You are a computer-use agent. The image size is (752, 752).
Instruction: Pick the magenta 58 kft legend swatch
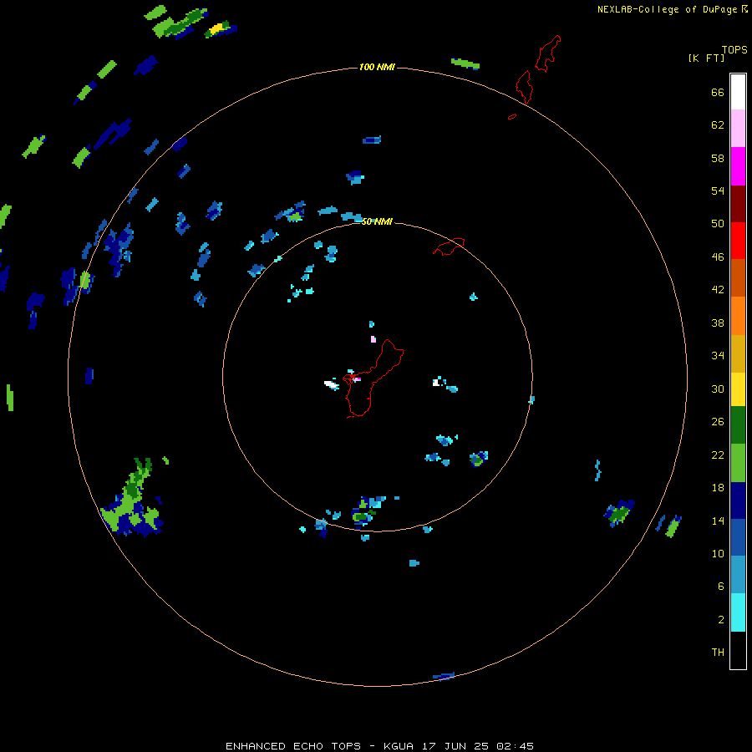pyautogui.click(x=738, y=166)
